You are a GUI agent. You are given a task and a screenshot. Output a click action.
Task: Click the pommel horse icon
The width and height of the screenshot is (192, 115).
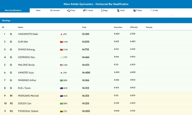click(84, 11)
